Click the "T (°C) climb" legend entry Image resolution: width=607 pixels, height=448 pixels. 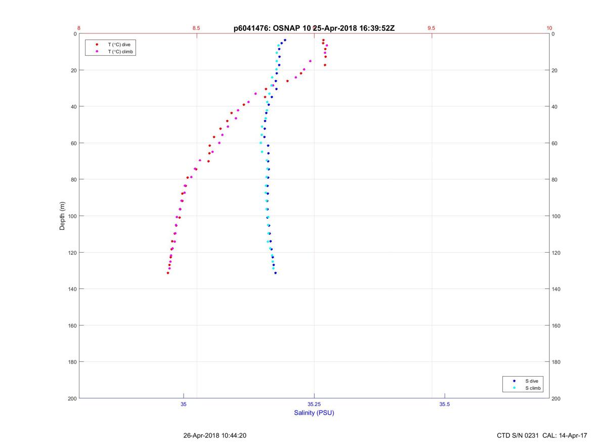tap(120, 52)
